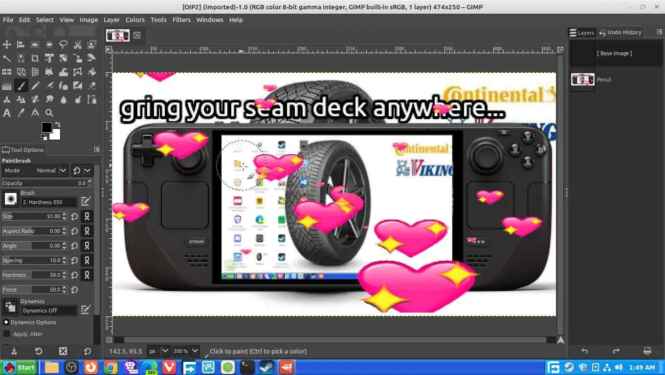Swap foreground and background colors
Viewport: 665px width, 375px height.
[57, 125]
